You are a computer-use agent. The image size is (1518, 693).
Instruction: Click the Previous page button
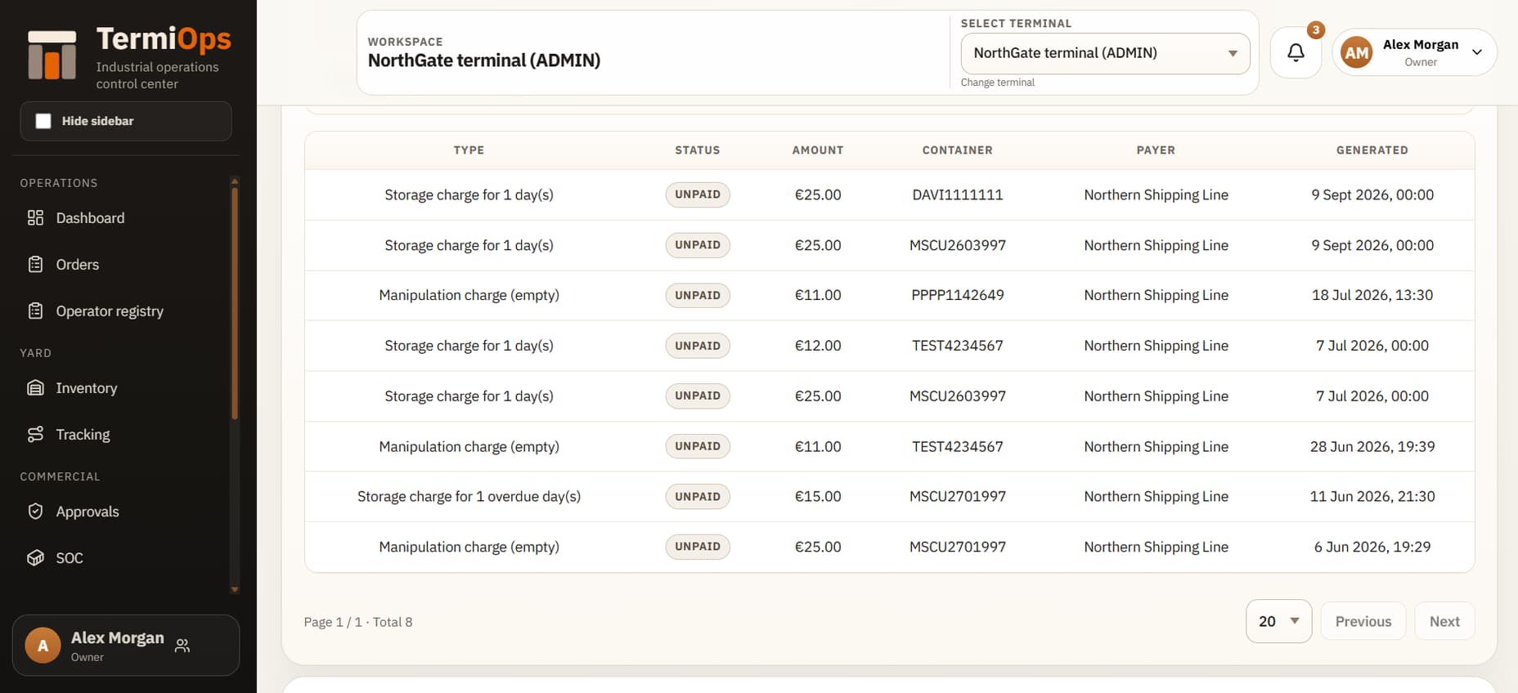coord(1363,621)
